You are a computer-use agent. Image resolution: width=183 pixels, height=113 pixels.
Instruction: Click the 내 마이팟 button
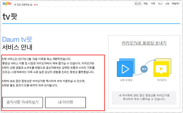point(65,102)
